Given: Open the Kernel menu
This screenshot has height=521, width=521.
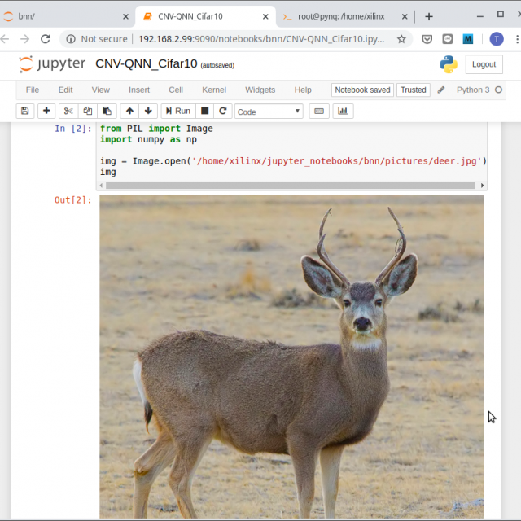Looking at the screenshot, I should tap(214, 90).
